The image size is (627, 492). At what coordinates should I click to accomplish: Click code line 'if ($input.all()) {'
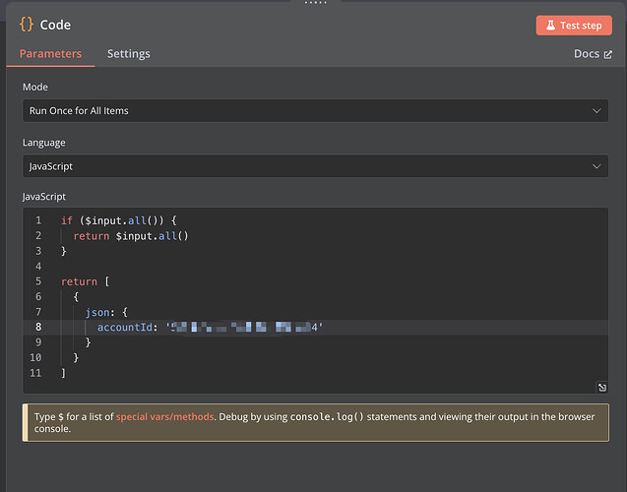pyautogui.click(x=118, y=220)
